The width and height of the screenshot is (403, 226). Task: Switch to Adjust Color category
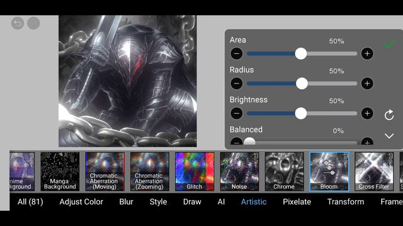click(x=81, y=202)
